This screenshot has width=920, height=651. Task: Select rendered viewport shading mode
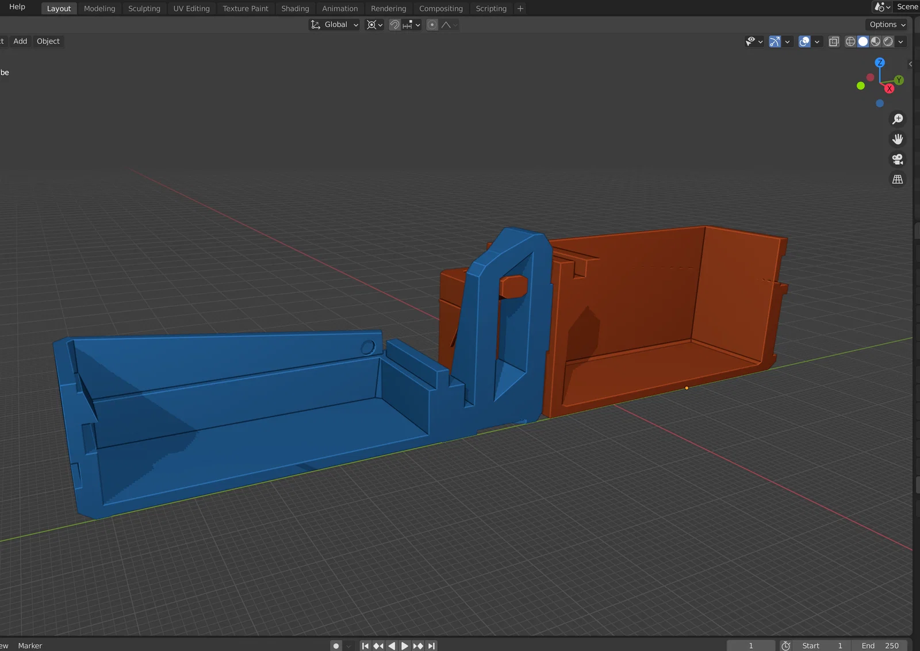[888, 41]
